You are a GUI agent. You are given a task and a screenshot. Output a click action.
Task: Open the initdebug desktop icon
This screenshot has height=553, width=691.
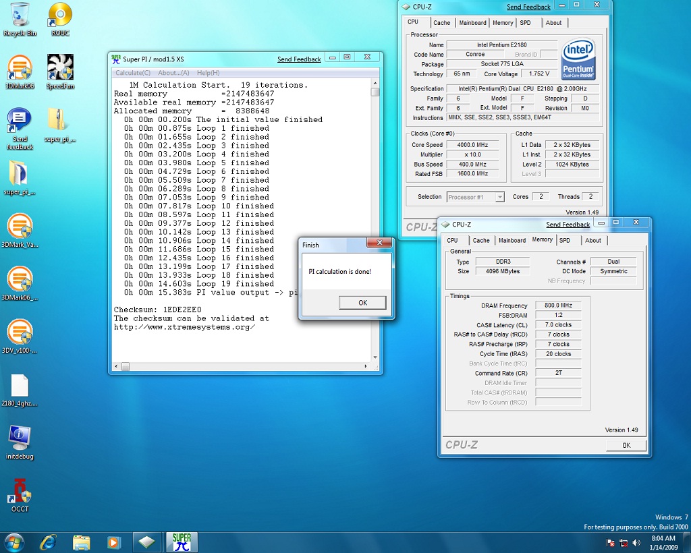[20, 442]
